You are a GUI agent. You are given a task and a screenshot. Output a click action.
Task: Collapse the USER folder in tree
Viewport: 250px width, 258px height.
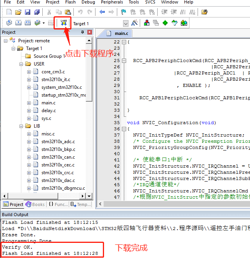click(x=21, y=64)
